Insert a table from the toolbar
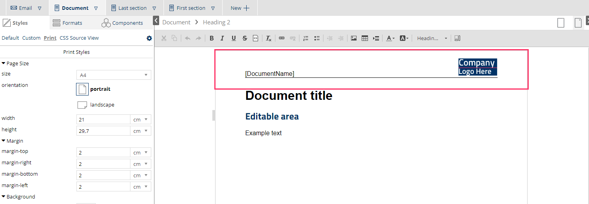Viewport: 589px width, 204px height. click(x=365, y=39)
